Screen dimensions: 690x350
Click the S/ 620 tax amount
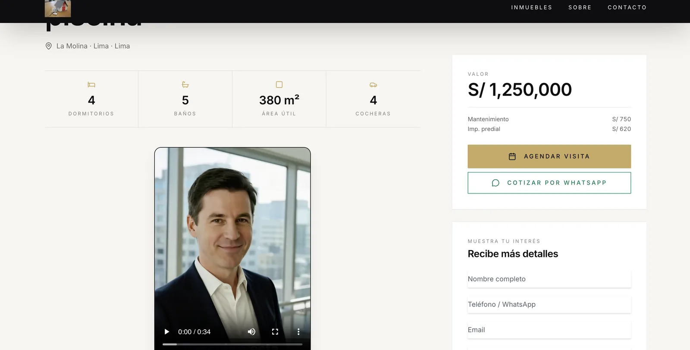tap(621, 129)
